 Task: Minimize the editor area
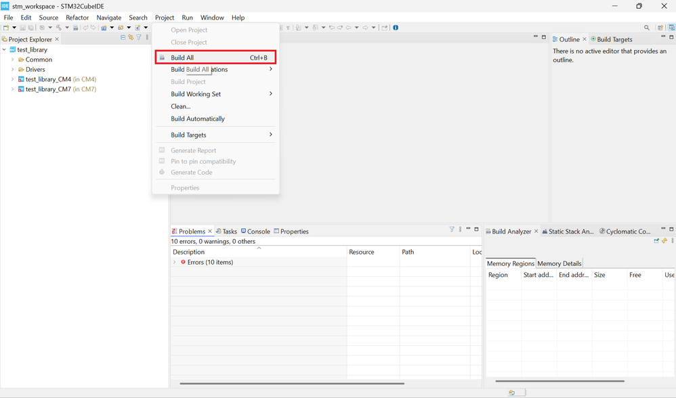(536, 37)
